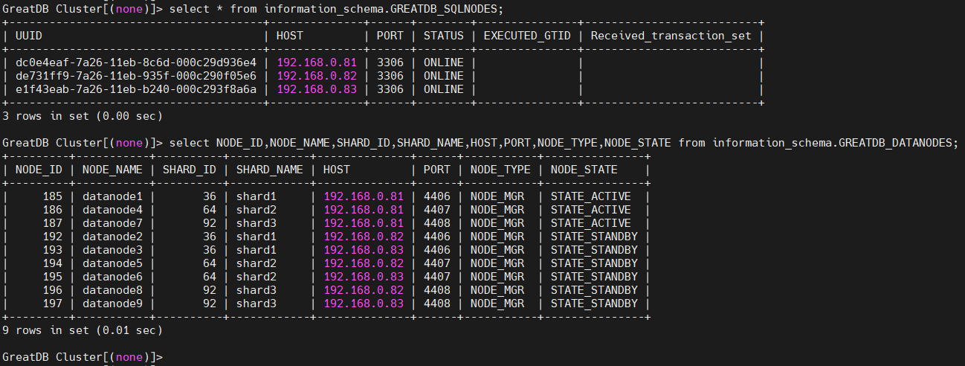Viewport: 965px width, 366px height.
Task: Click shard2 in the datanode5 row
Action: [x=256, y=263]
